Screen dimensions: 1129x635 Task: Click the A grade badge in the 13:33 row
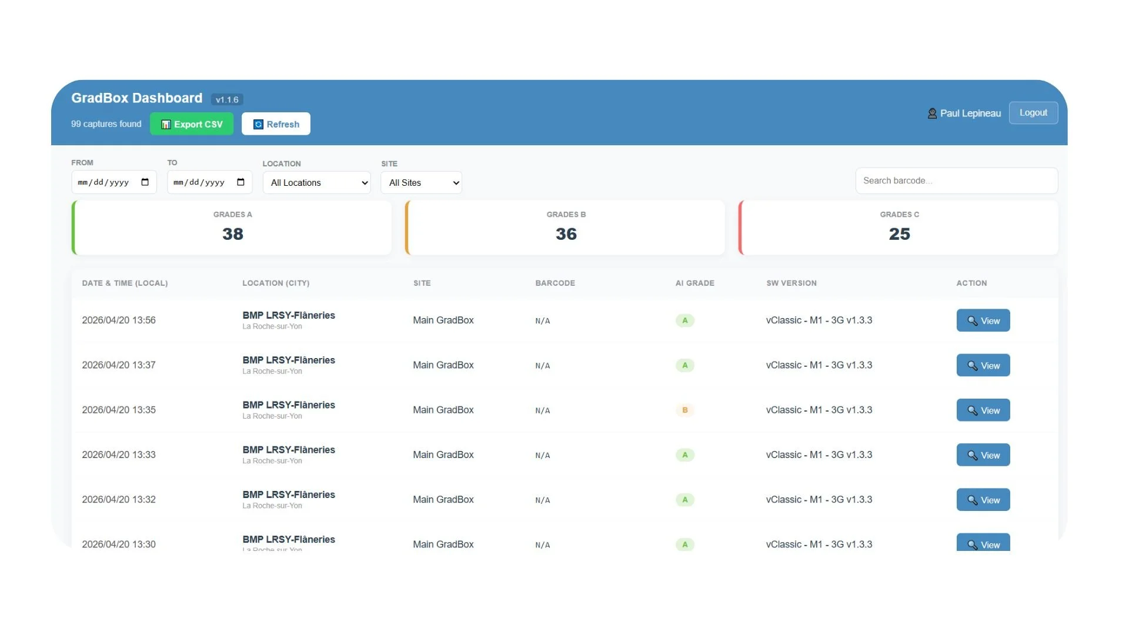[x=684, y=454]
